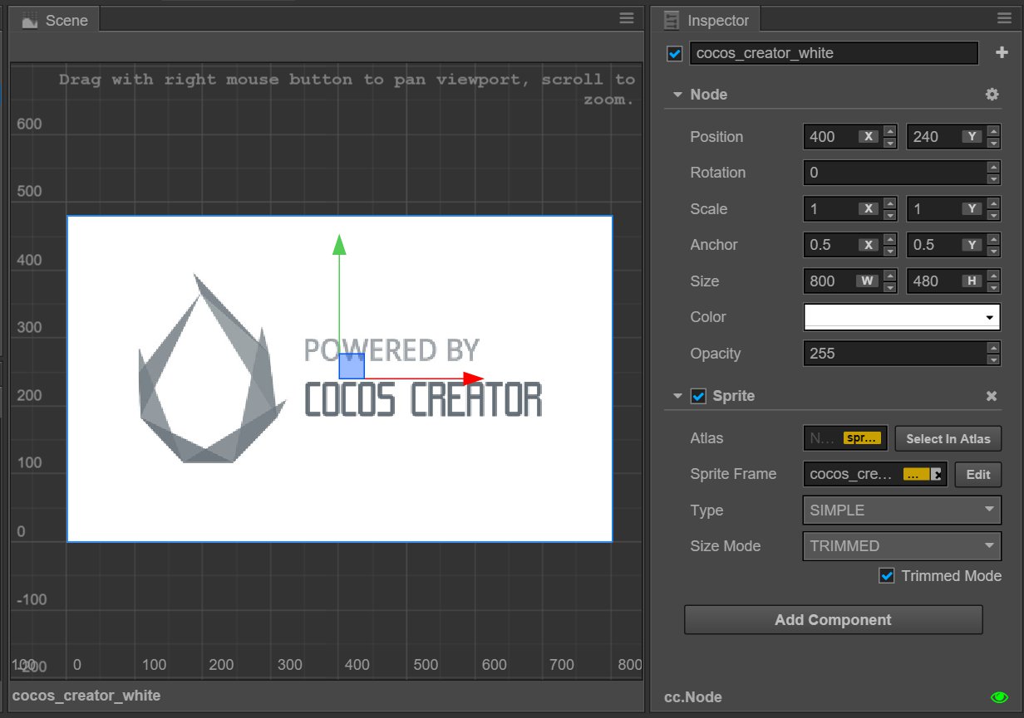Click the Select In Atlas button
1024x718 pixels.
tap(948, 438)
